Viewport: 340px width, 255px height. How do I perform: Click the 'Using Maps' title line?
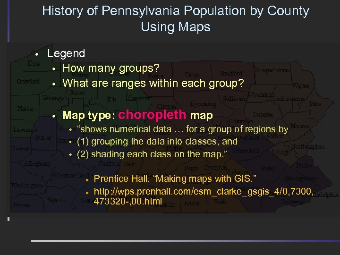[176, 27]
